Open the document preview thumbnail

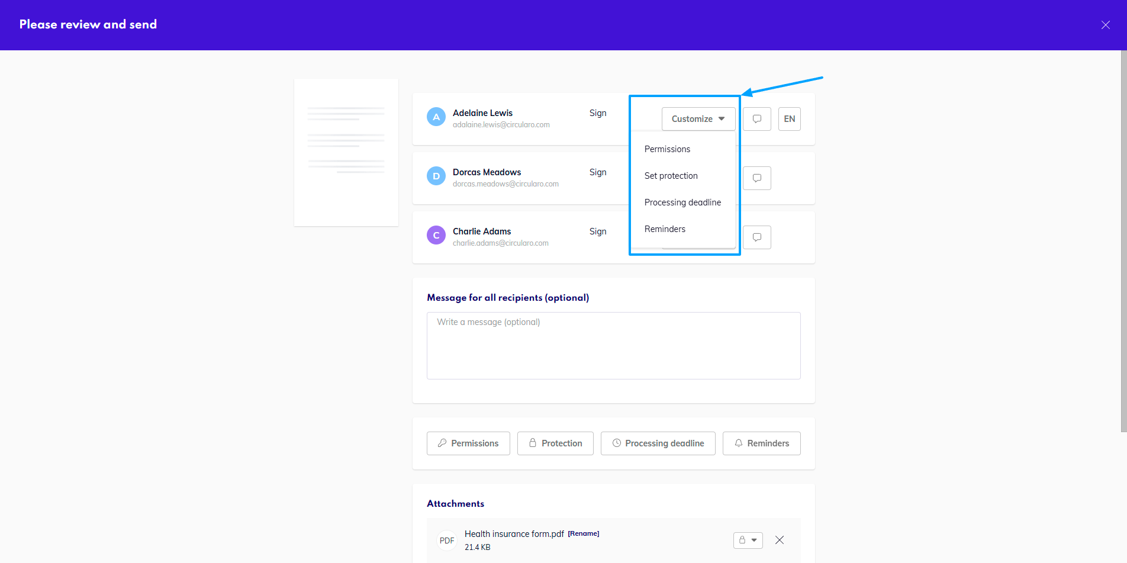pos(346,152)
